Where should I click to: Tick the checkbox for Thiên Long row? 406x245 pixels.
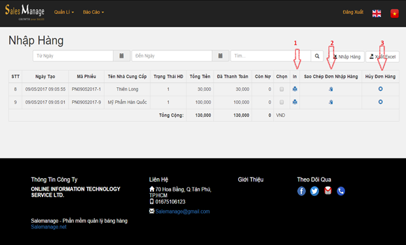(x=282, y=89)
